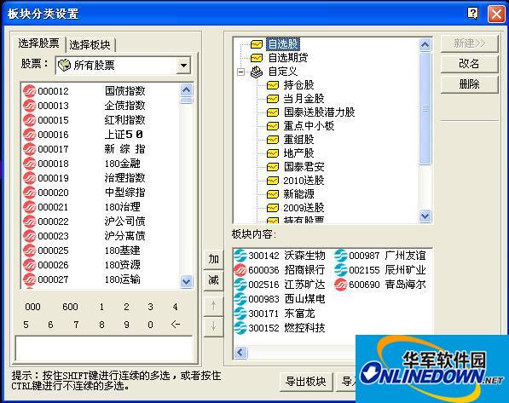
Task: Click the folder icon for 国泰君安
Action: [x=273, y=167]
